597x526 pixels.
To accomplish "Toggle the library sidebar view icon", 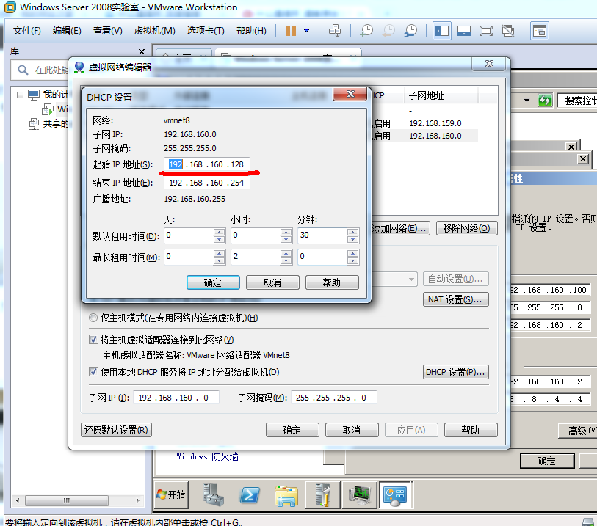I will tap(442, 31).
